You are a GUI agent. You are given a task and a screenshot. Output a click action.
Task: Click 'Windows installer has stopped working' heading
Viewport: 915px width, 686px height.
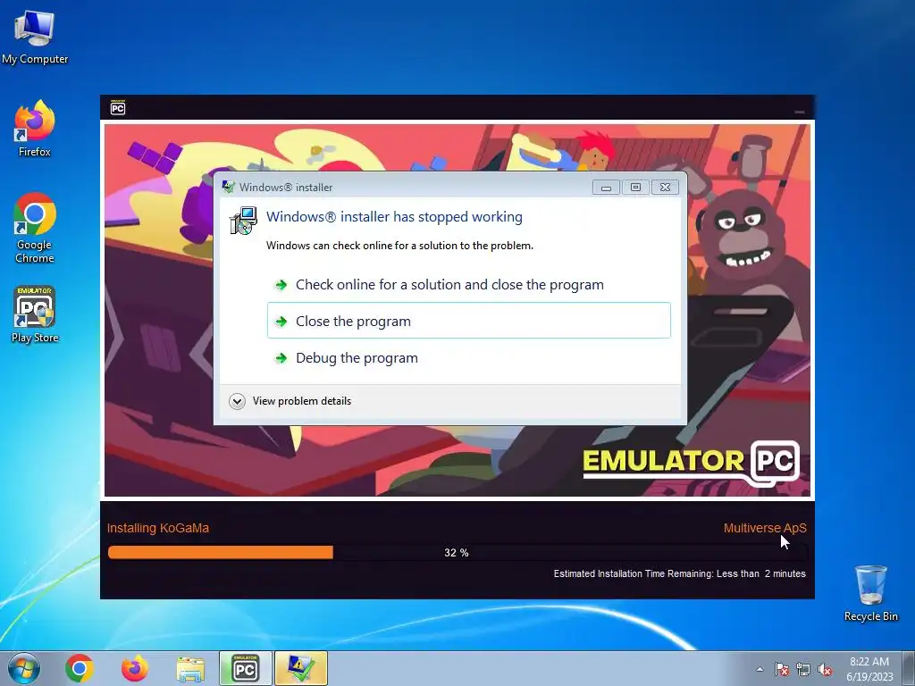click(x=394, y=216)
